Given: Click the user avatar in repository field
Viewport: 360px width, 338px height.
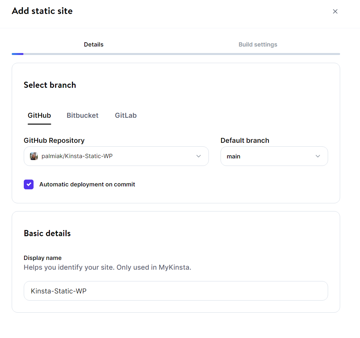Looking at the screenshot, I should click(x=34, y=156).
